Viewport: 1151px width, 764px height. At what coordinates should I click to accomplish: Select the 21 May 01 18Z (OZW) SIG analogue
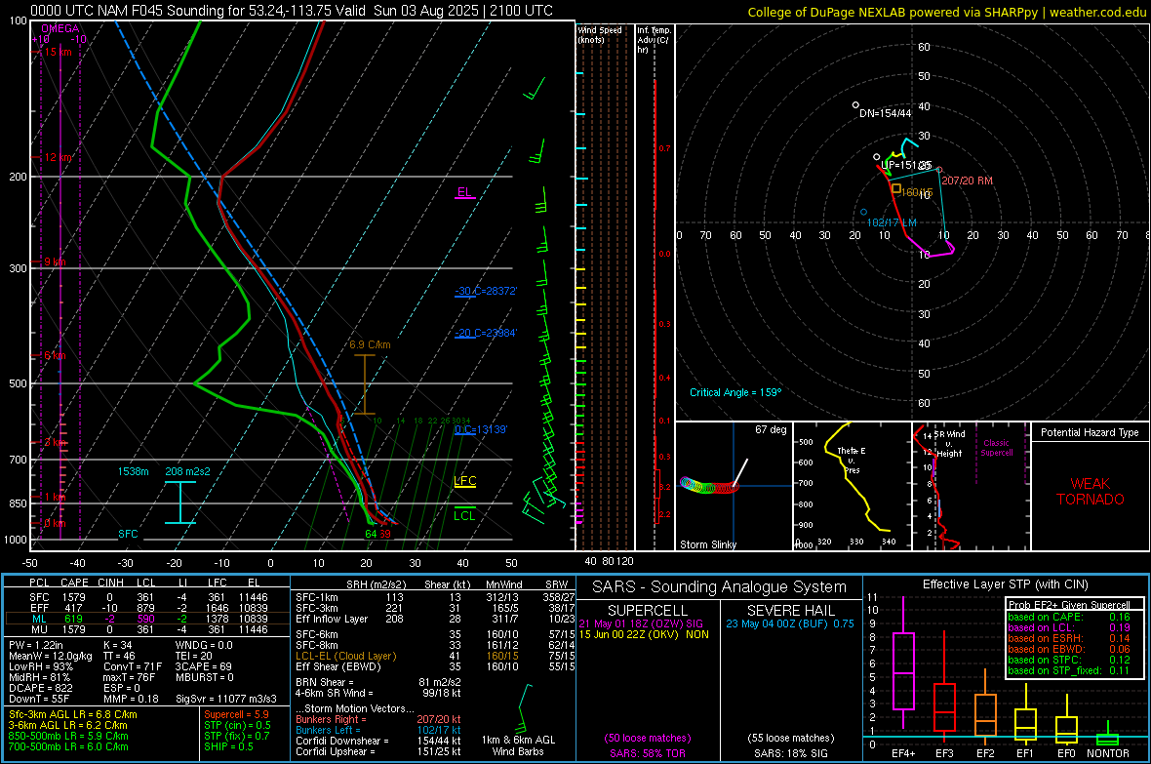click(641, 623)
